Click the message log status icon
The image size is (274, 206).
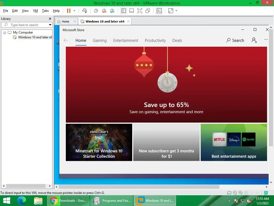(x=266, y=193)
